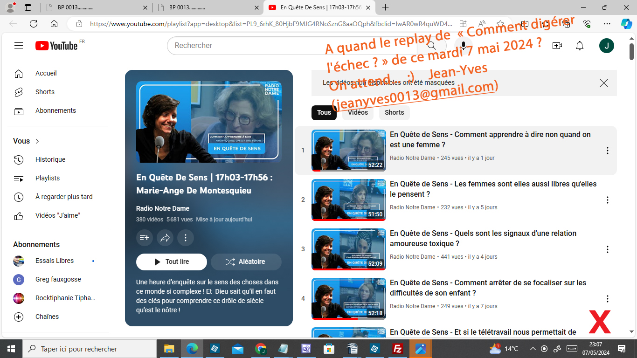Open Edge tab actions menu icon

[x=28, y=7]
